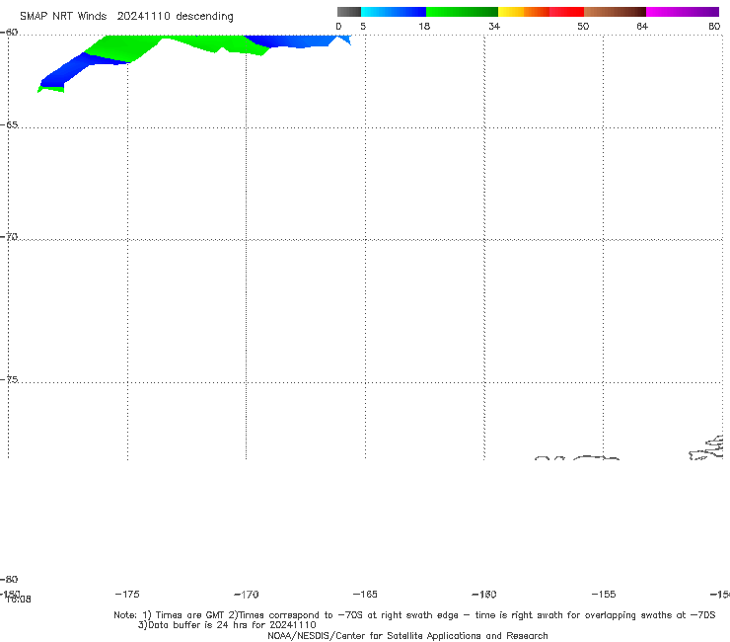Click the red 34-50 color bar segment
730x642 pixels.
click(x=541, y=12)
